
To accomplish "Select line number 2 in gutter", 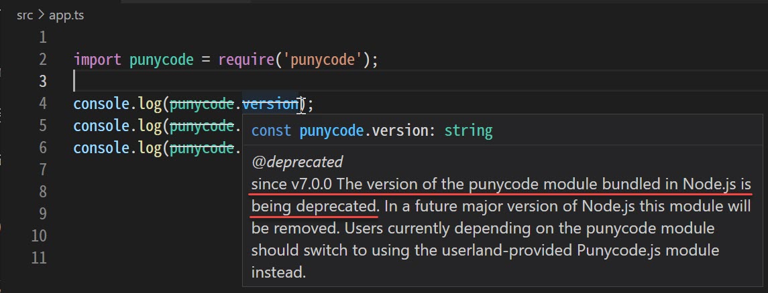I will pyautogui.click(x=42, y=60).
